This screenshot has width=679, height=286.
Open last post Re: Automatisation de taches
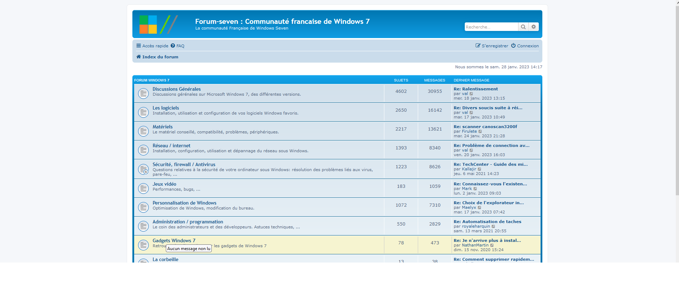click(488, 222)
